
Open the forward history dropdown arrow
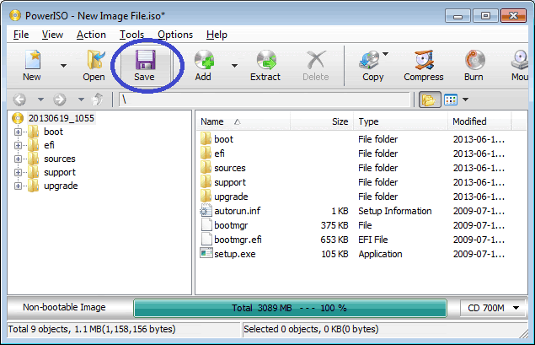[81, 100]
